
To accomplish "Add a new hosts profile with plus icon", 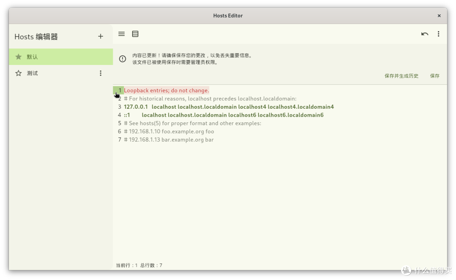I will [x=100, y=36].
